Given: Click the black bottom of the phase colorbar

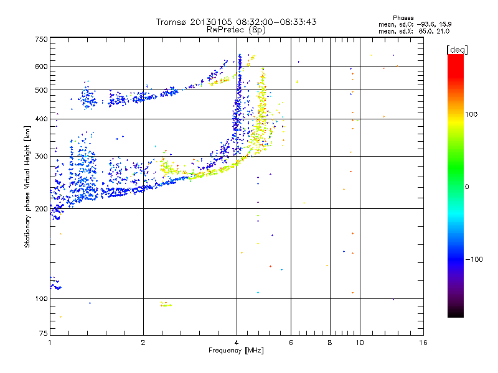Looking at the screenshot, I should (x=456, y=313).
